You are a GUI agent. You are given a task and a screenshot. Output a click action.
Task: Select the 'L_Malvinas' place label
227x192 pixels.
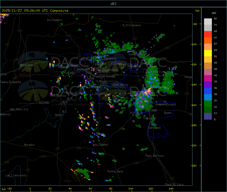tap(99, 94)
